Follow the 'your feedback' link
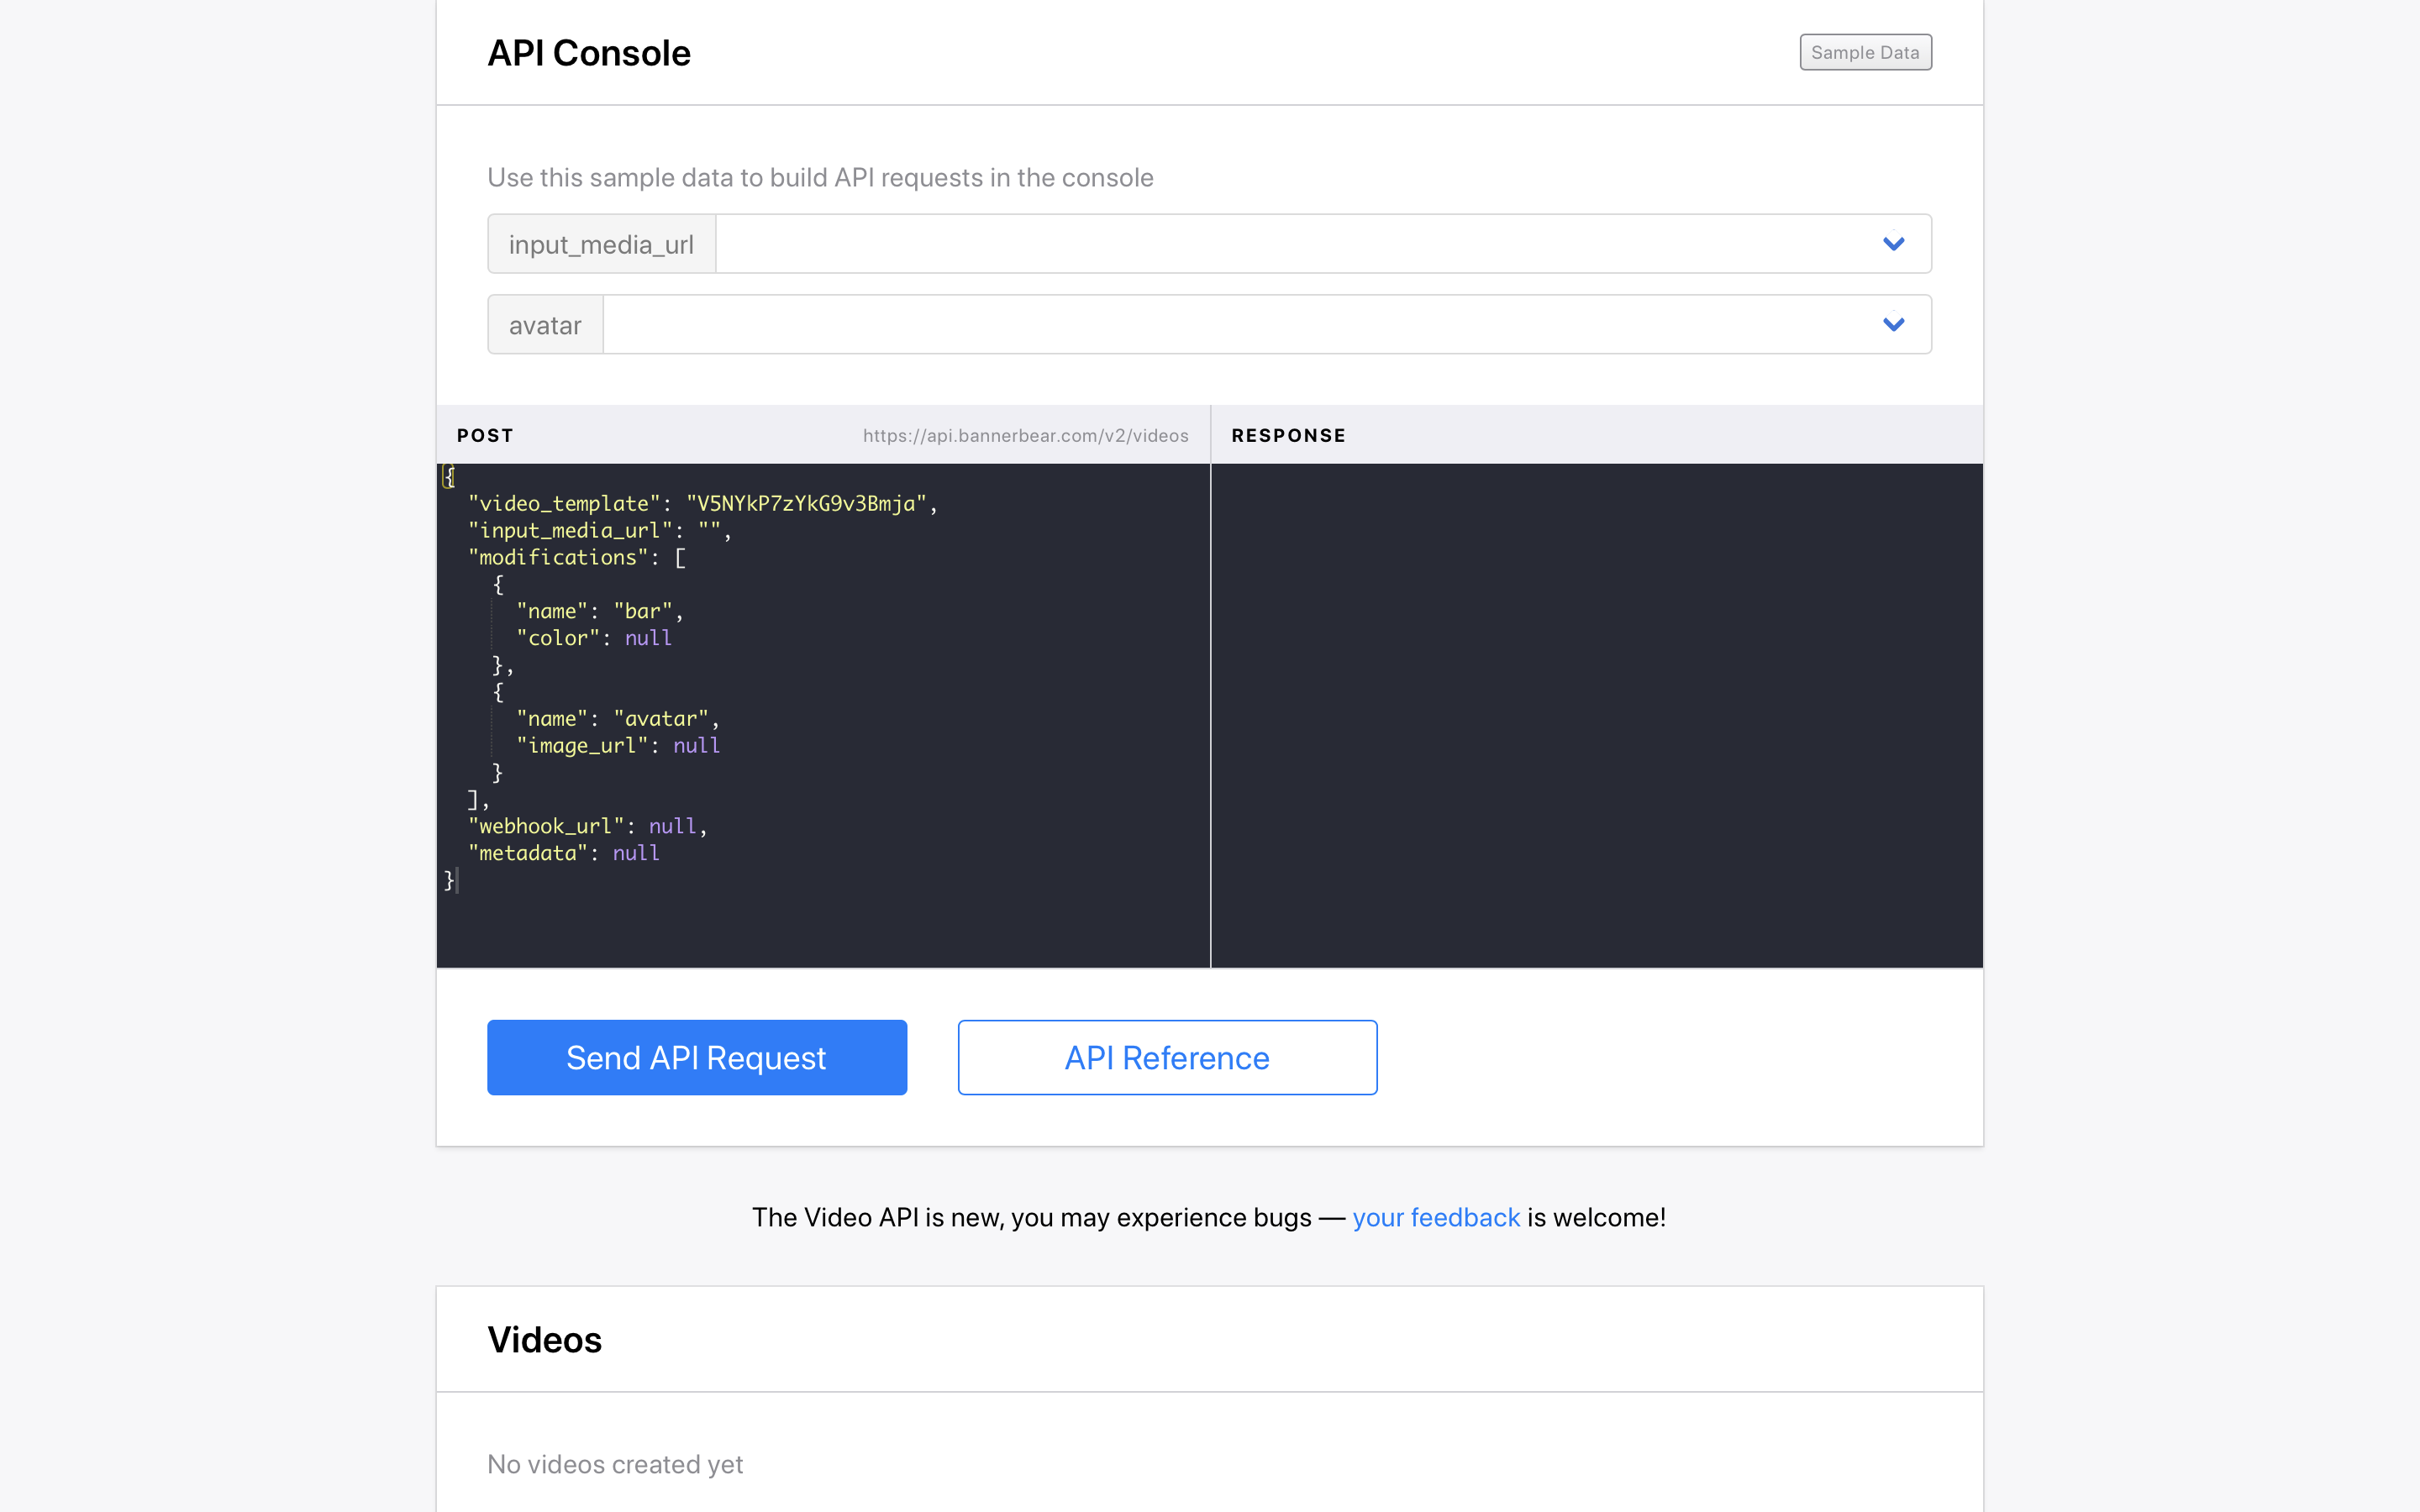The width and height of the screenshot is (2420, 1512). 1435,1217
